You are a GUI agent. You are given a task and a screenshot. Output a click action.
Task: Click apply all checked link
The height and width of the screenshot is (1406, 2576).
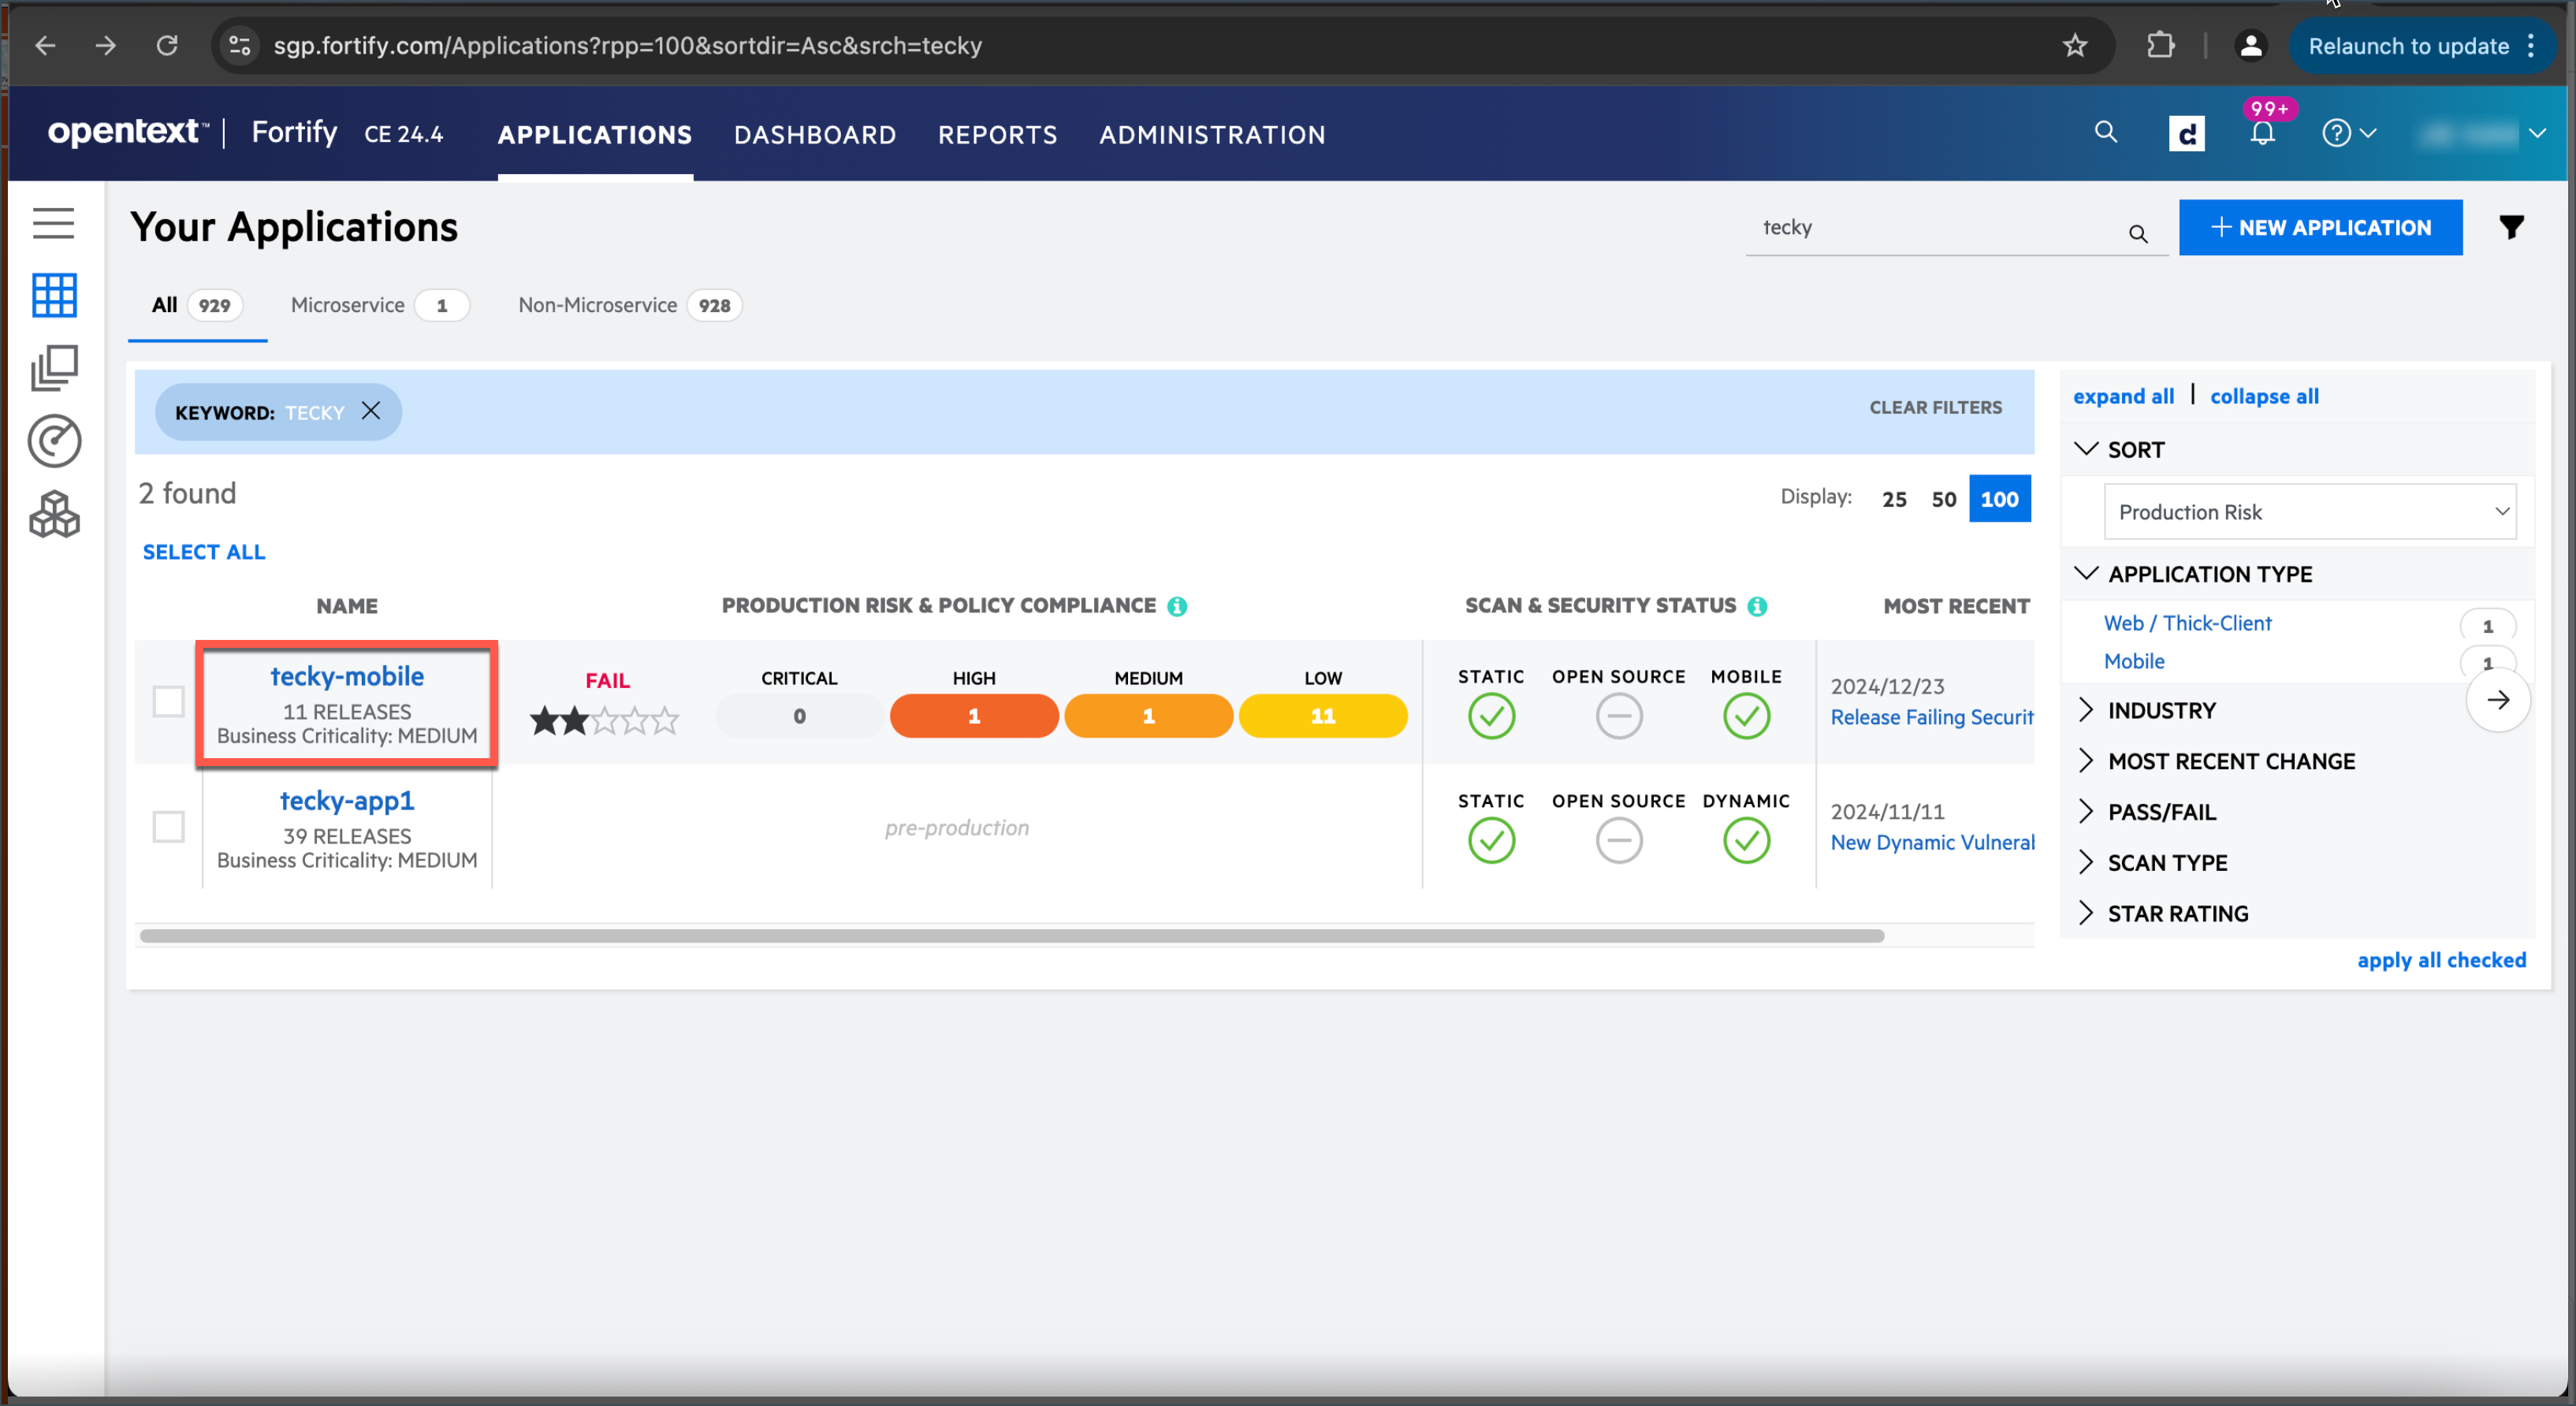(x=2441, y=960)
